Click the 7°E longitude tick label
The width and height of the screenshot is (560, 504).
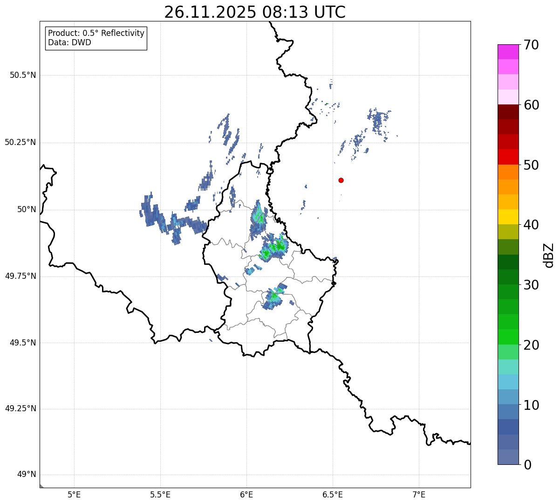pos(419,494)
